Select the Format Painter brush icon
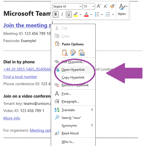This screenshot has width=143, height=146. coord(112,6)
